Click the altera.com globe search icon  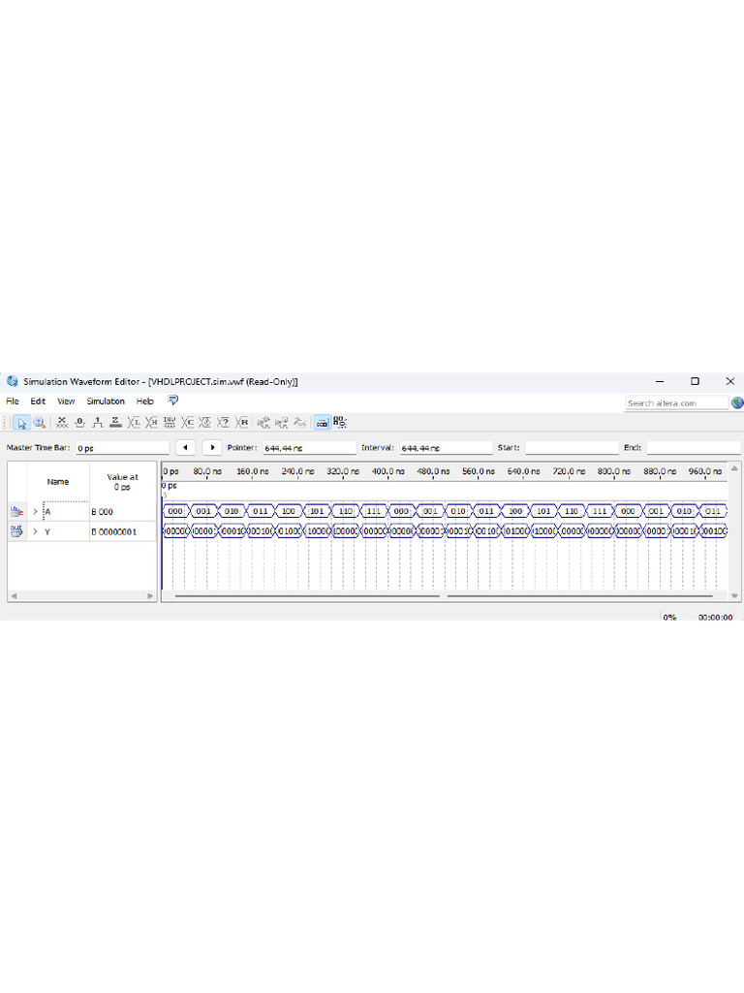737,402
